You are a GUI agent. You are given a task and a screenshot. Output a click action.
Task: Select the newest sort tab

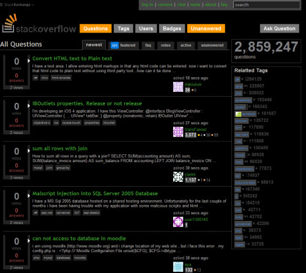[94, 45]
